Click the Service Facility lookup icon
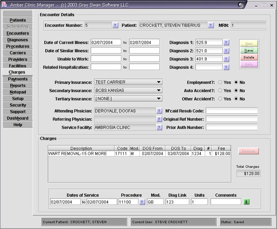Viewport: 277px width, 229px height. click(158, 127)
